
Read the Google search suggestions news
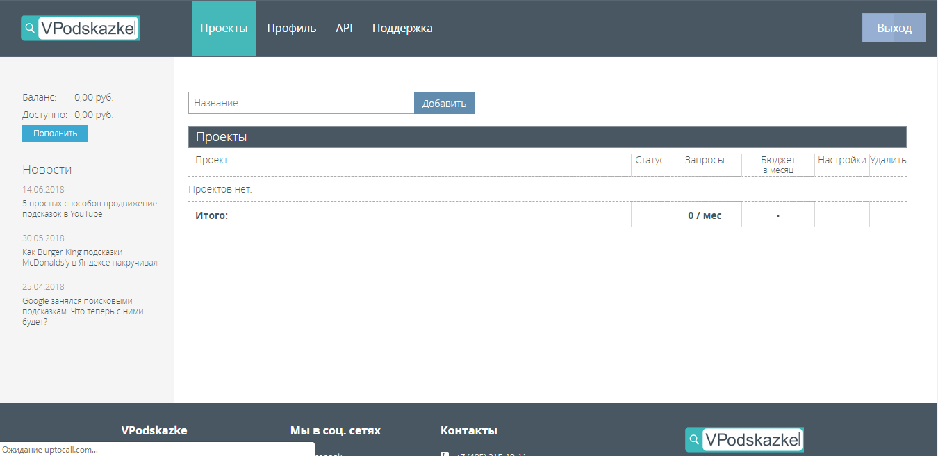83,311
